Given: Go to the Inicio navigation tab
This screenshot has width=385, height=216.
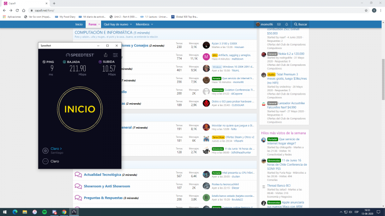Looking at the screenshot, I should [x=79, y=24].
